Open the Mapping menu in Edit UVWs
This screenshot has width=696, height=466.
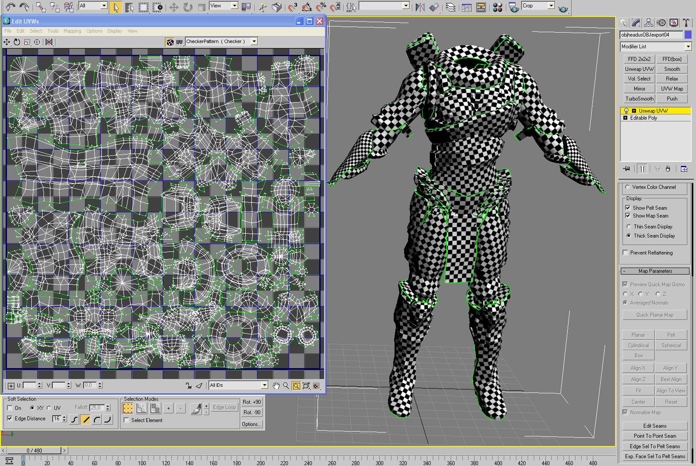pyautogui.click(x=72, y=31)
